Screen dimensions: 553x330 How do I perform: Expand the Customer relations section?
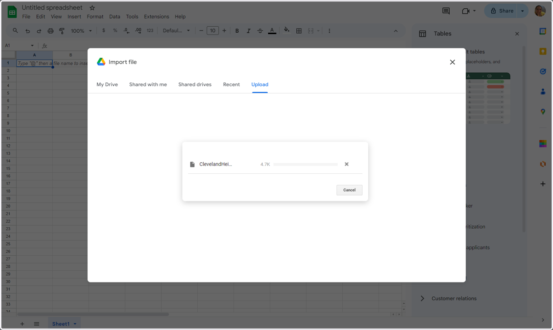pyautogui.click(x=422, y=299)
